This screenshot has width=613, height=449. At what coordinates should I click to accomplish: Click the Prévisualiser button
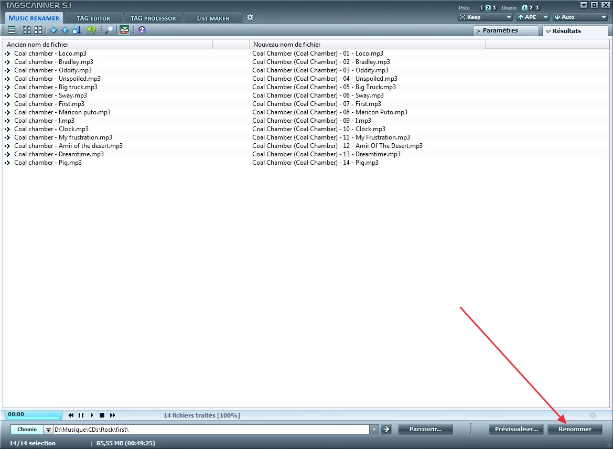[516, 429]
